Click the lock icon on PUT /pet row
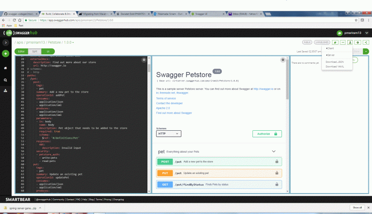Image resolution: width=372 pixels, height=214 pixels. [x=277, y=173]
